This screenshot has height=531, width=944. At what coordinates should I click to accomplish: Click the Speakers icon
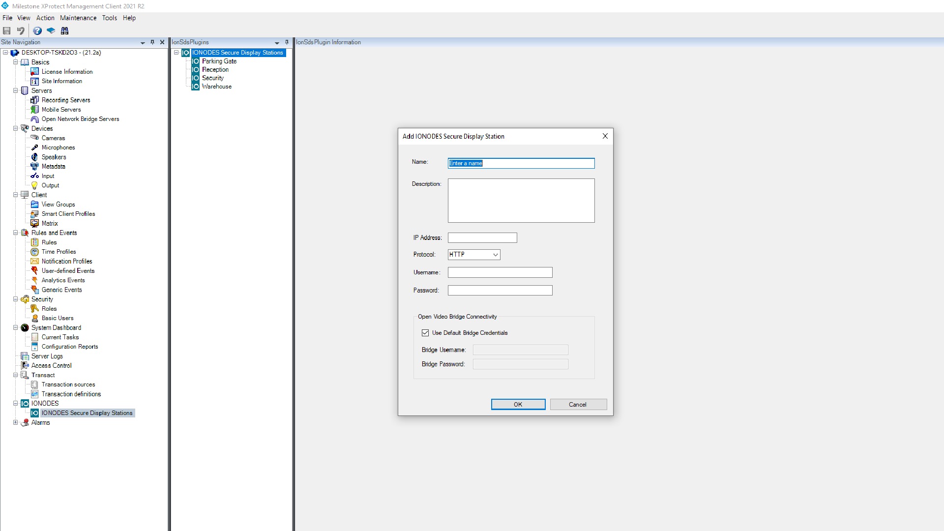pyautogui.click(x=35, y=157)
